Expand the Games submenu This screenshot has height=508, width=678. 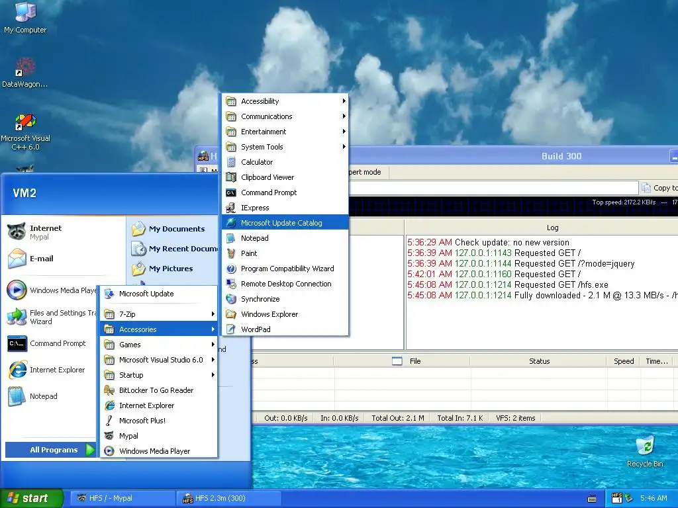[158, 345]
